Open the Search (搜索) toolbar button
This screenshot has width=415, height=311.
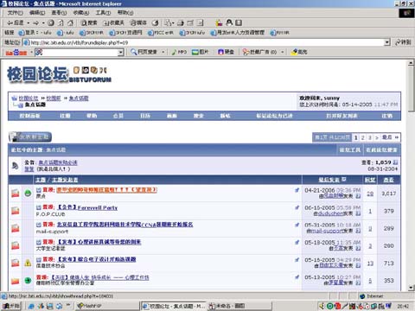tap(89, 22)
